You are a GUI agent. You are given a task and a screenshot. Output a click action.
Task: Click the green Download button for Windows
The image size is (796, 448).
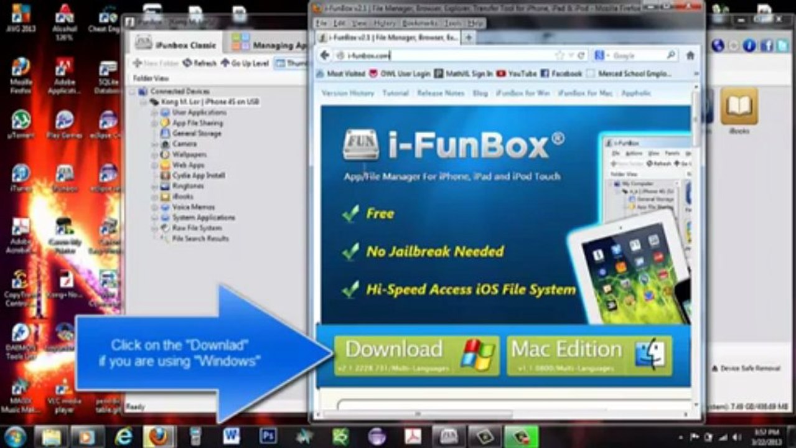click(x=416, y=356)
